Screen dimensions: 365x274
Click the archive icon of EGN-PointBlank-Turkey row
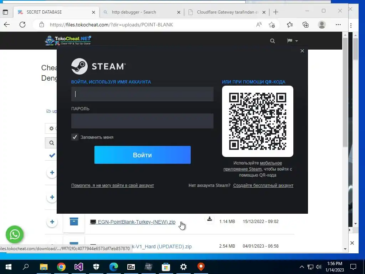click(x=74, y=221)
